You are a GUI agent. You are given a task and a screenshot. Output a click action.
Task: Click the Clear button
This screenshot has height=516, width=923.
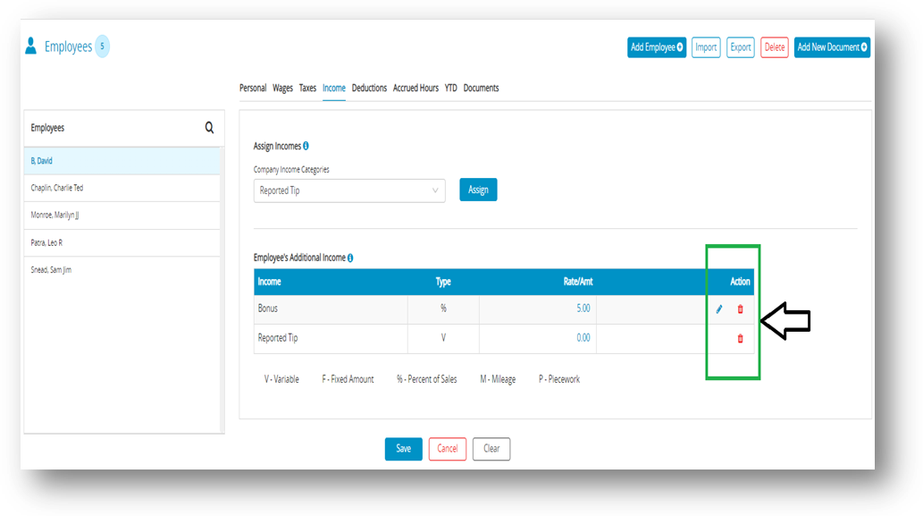tap(491, 449)
